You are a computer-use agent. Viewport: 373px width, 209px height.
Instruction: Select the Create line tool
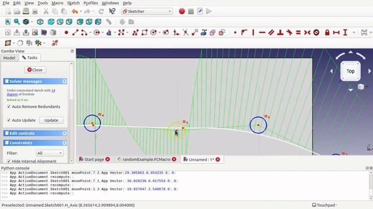point(75,33)
